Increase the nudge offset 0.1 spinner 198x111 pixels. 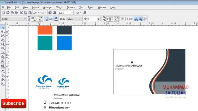(99, 18)
